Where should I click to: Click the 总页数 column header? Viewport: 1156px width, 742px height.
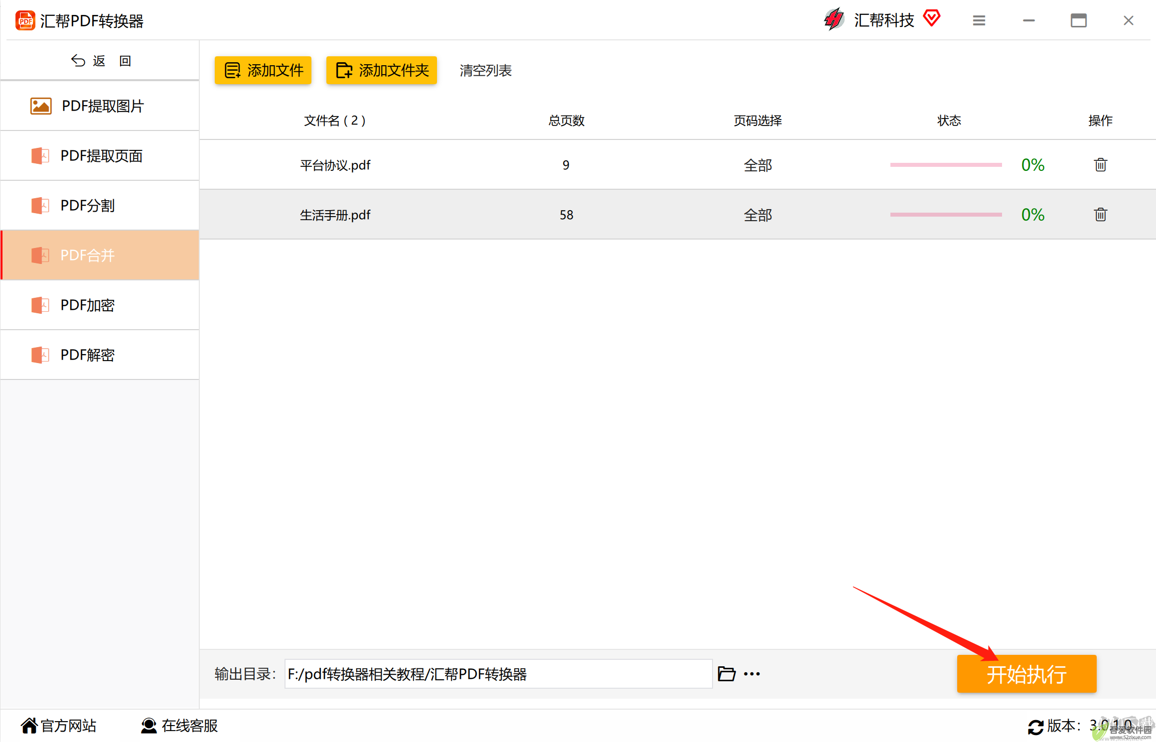pyautogui.click(x=567, y=121)
